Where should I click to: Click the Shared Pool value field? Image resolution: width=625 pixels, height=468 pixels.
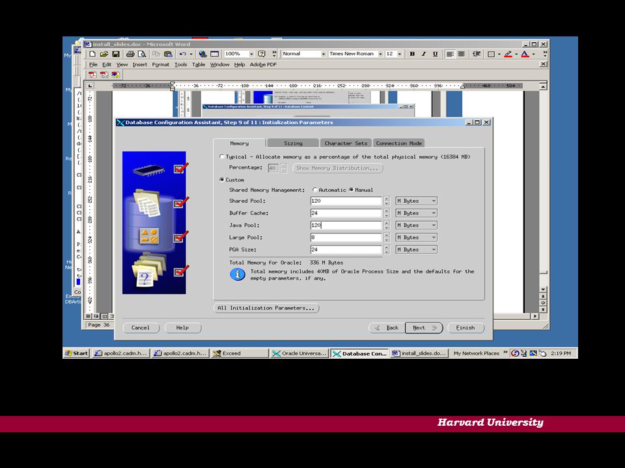click(x=346, y=201)
